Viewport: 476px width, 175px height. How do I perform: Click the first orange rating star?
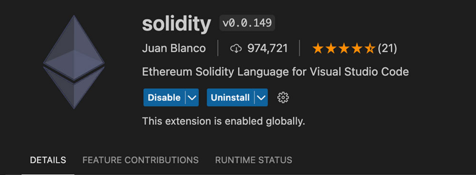point(317,49)
